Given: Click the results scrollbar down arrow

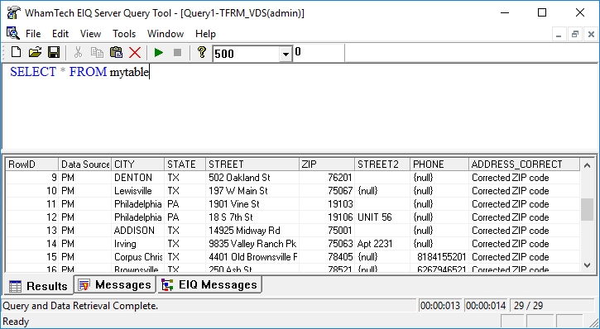Looking at the screenshot, I should pyautogui.click(x=588, y=265).
